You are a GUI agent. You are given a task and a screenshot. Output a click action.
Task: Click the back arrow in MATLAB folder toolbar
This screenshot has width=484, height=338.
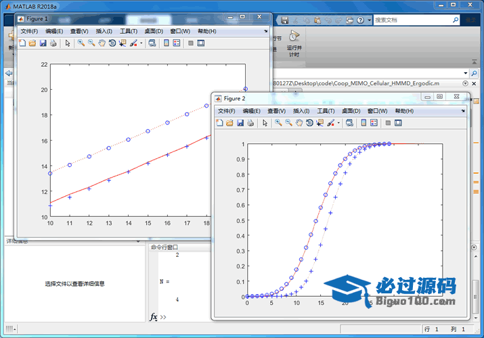pos(9,73)
